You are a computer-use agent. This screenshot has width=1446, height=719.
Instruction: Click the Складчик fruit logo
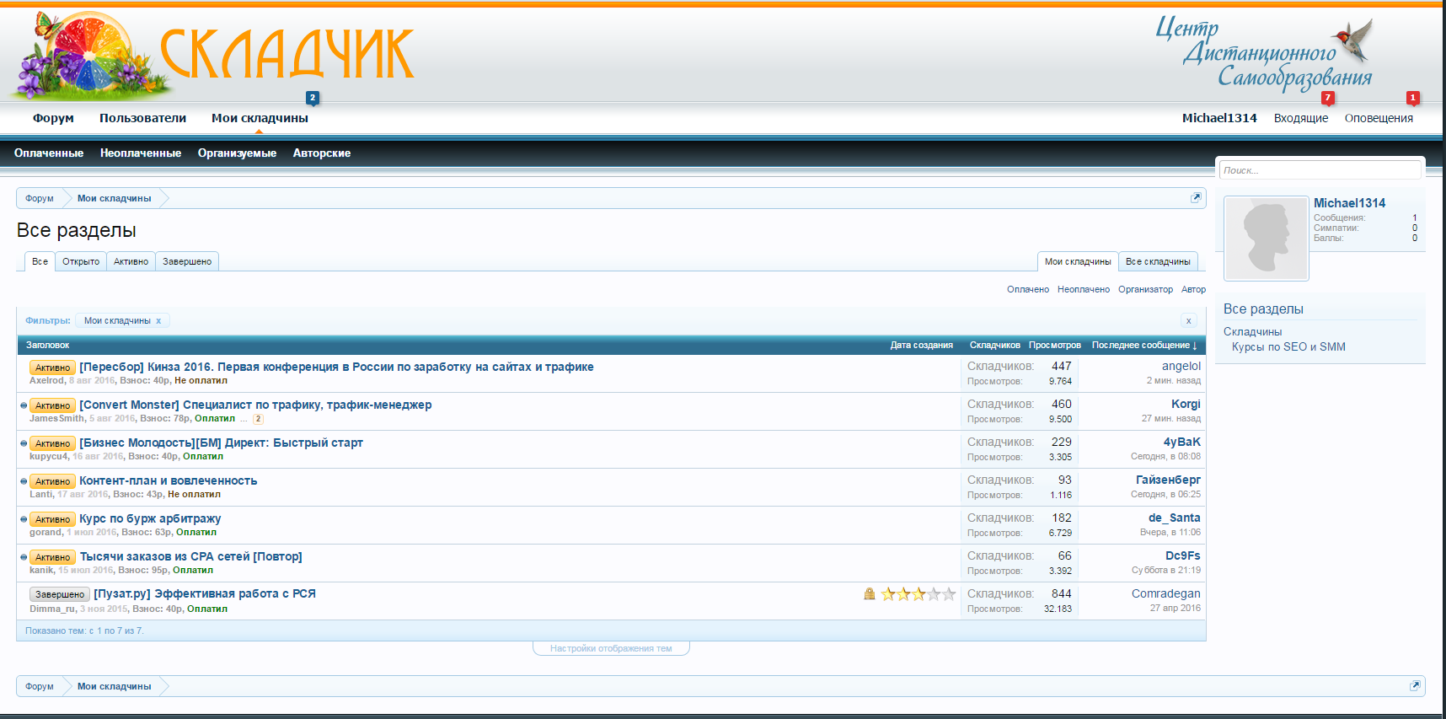[x=211, y=55]
